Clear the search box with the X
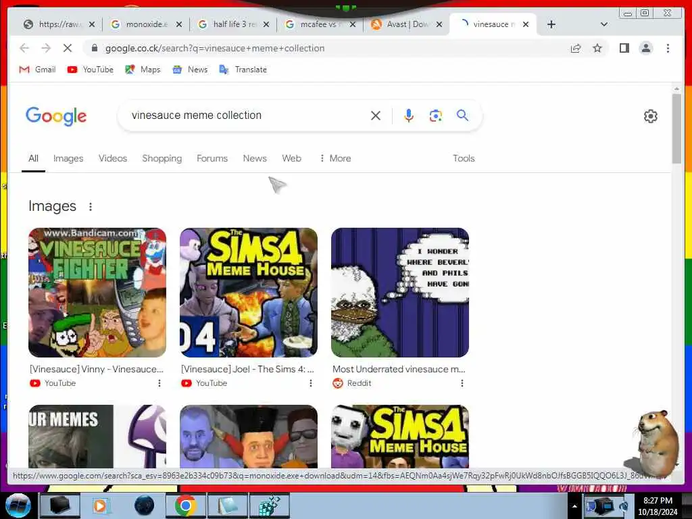The image size is (692, 519). (x=376, y=116)
